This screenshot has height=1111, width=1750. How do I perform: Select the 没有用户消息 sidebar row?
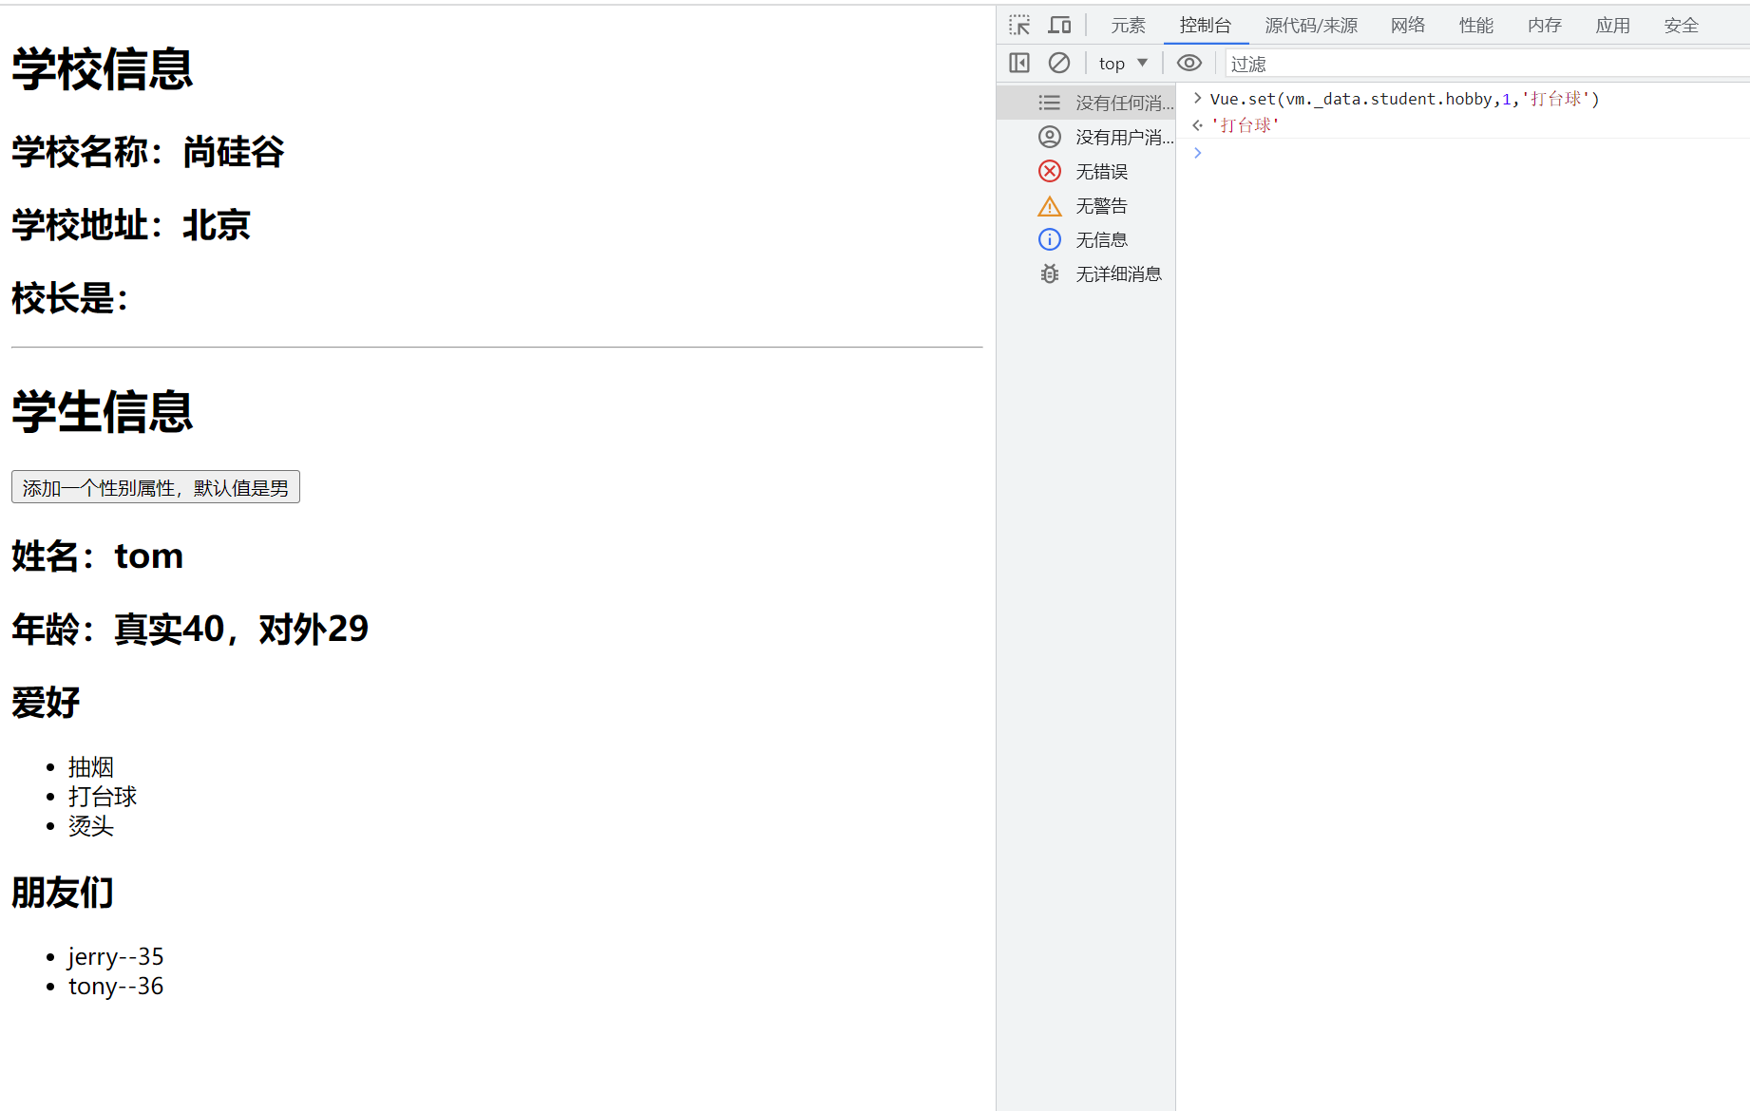[1086, 137]
